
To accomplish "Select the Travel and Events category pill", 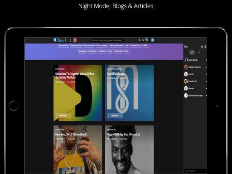I will pos(136,45).
